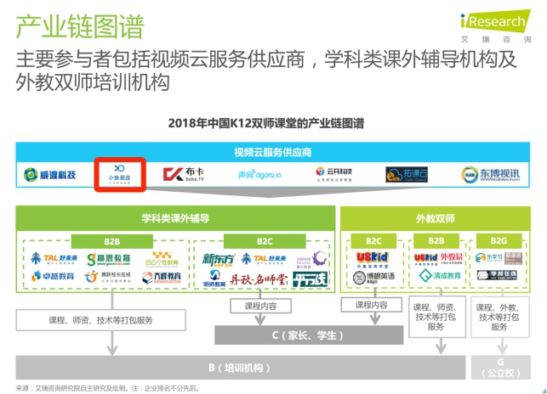Select the 学邦在线 logo
The image size is (547, 394).
(497, 275)
